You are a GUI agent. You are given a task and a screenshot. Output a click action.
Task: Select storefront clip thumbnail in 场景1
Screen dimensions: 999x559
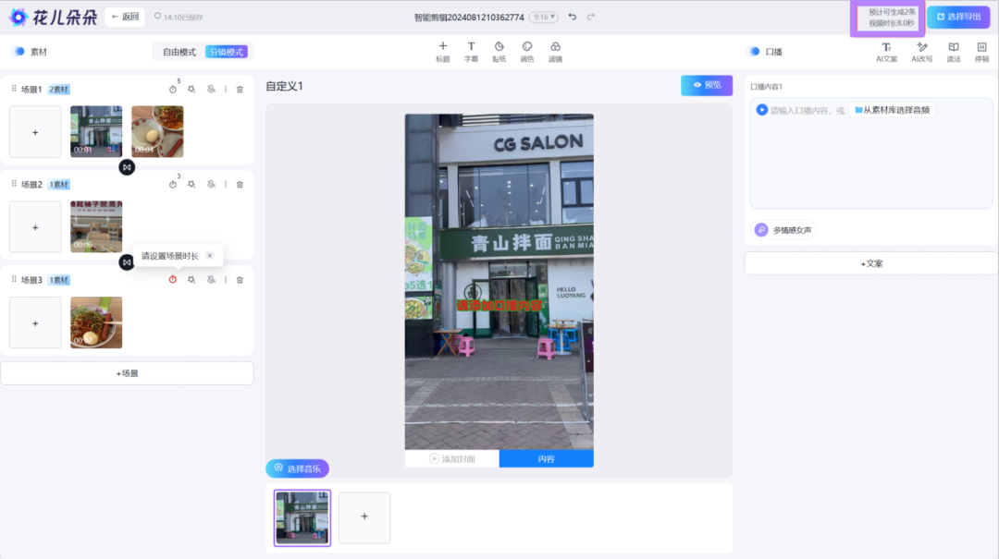pyautogui.click(x=96, y=132)
